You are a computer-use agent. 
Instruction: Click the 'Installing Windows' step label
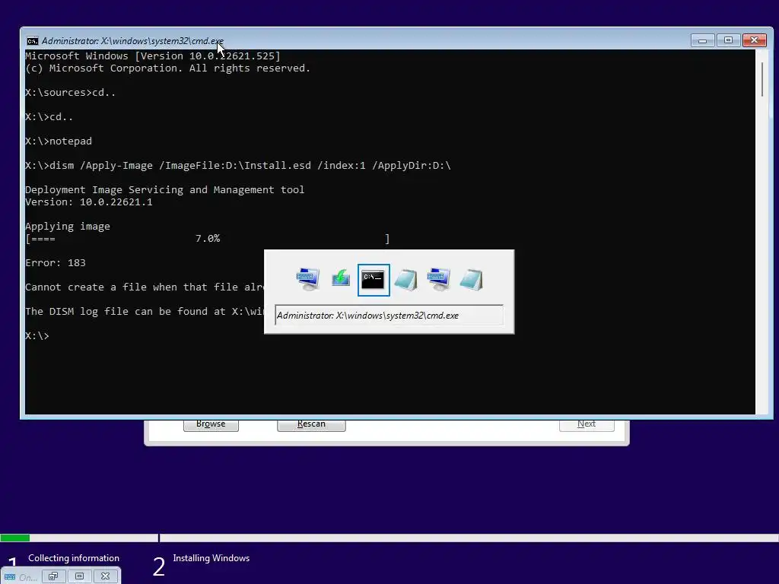pos(211,558)
